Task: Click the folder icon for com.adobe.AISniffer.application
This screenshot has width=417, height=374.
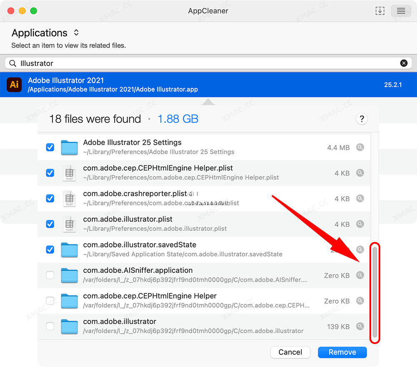Action: [x=69, y=275]
